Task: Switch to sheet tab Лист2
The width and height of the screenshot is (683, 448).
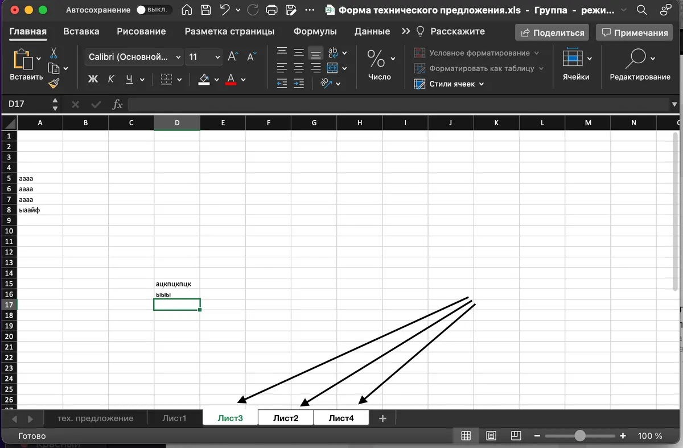Action: point(286,418)
